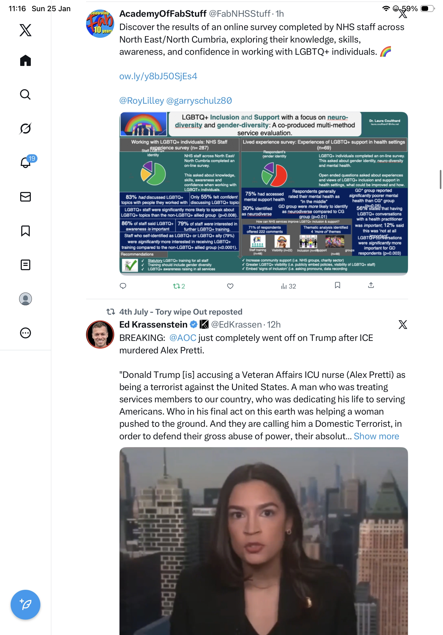Open Bookmarks in the sidebar

25,231
